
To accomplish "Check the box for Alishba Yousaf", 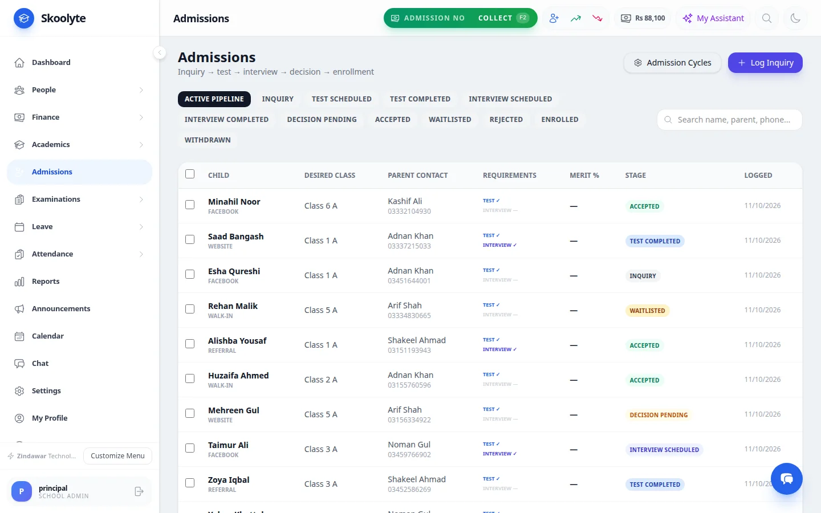I will coord(190,344).
